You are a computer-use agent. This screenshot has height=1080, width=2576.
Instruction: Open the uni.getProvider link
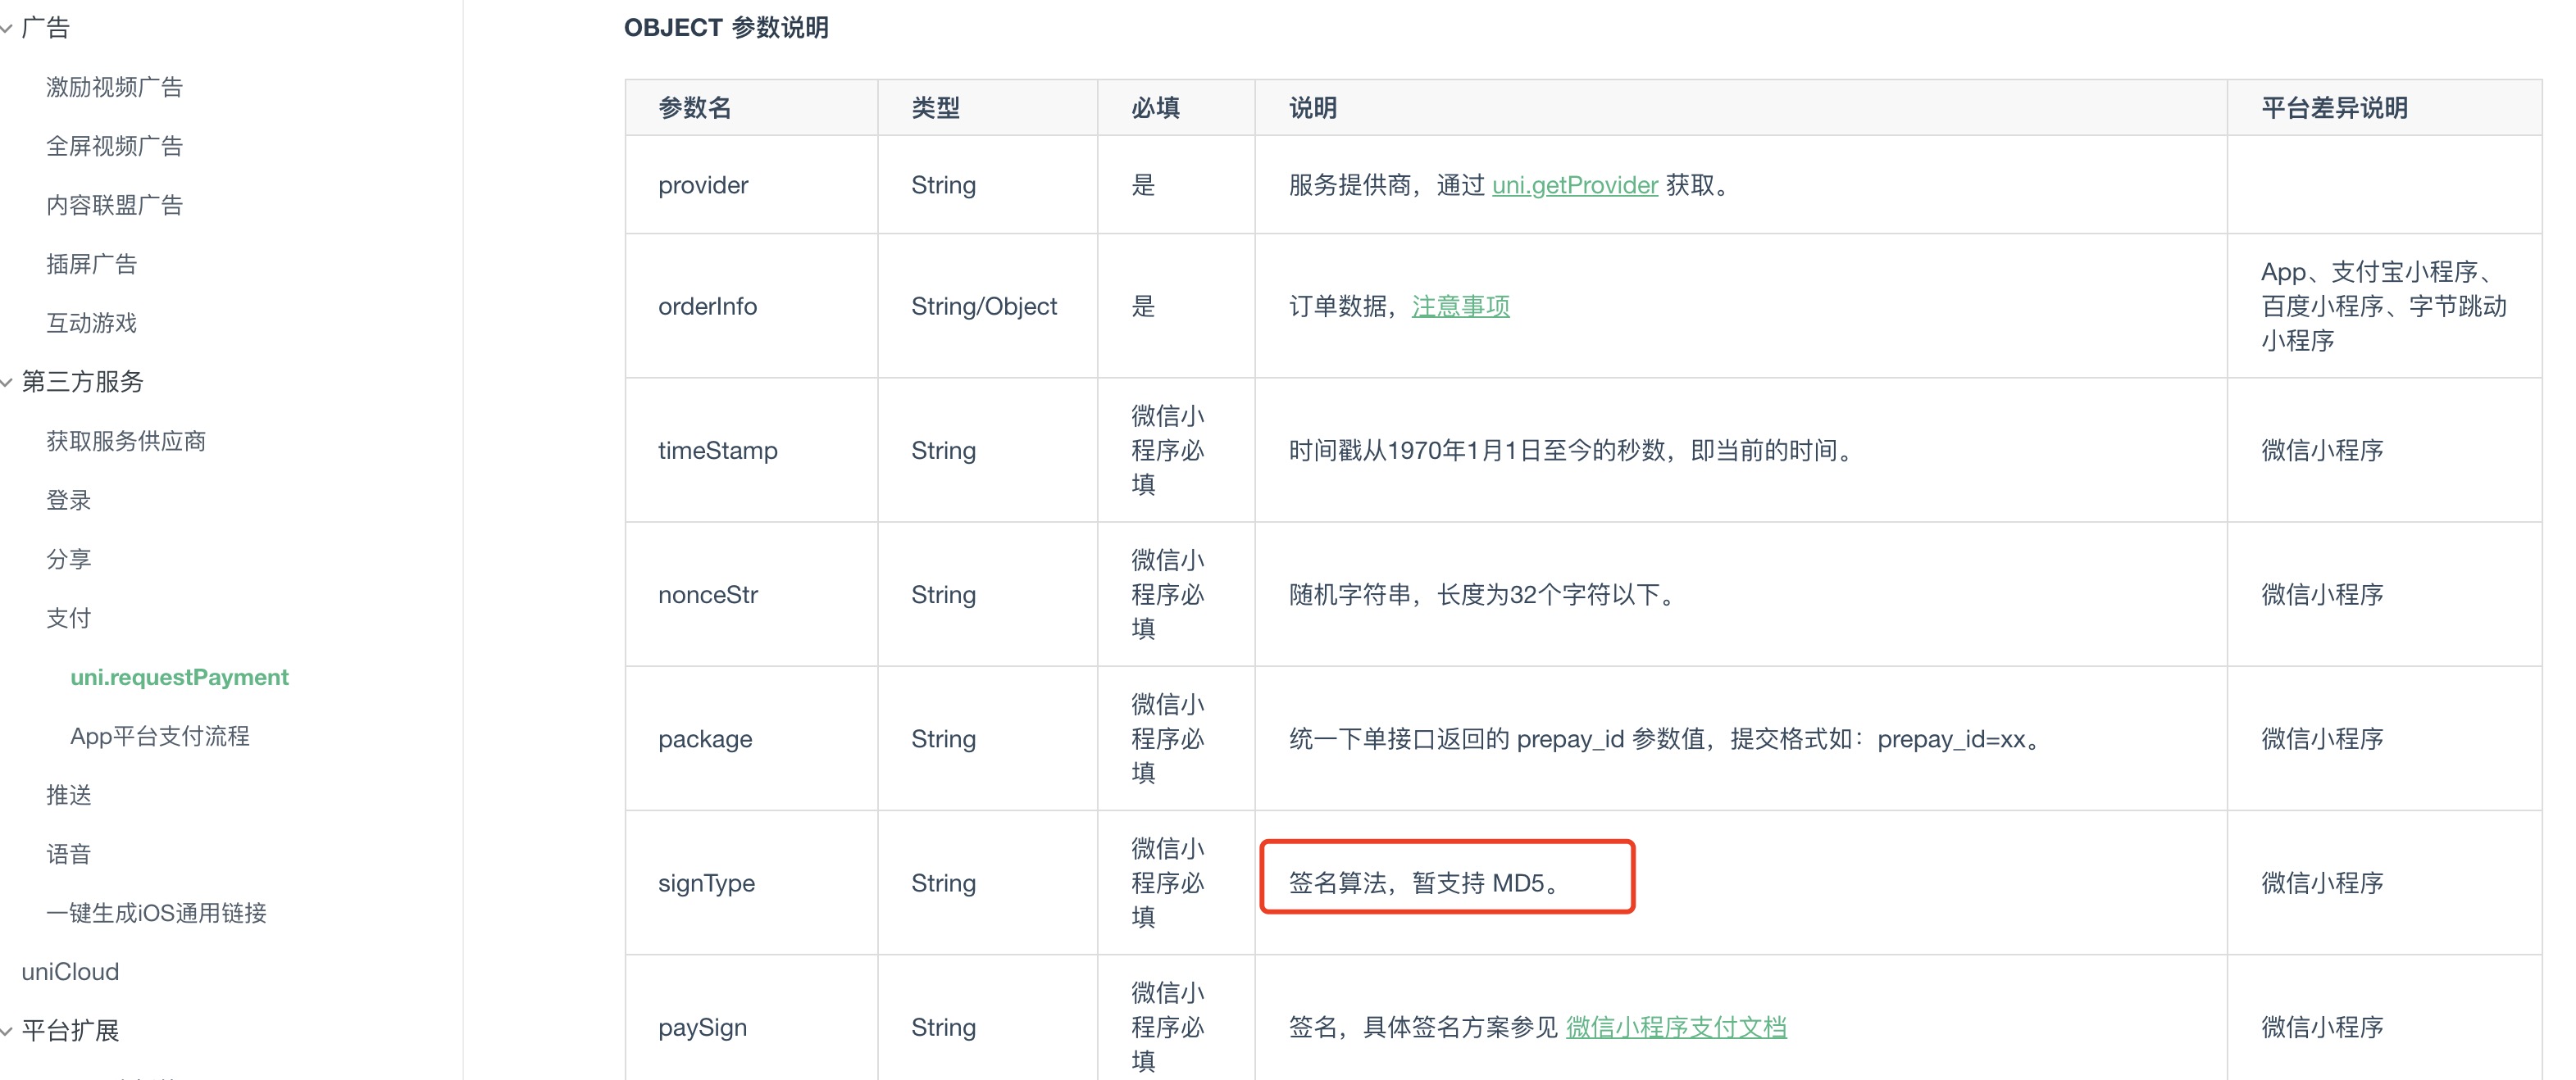1574,185
